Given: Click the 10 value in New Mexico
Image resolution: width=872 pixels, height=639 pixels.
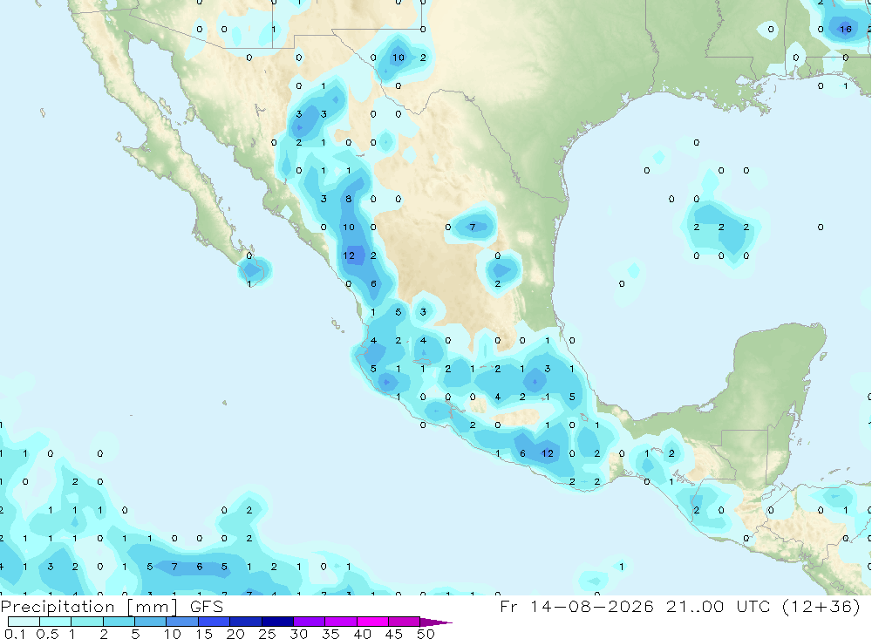Looking at the screenshot, I should pyautogui.click(x=399, y=58).
